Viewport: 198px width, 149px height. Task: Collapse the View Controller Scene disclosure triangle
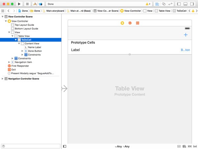coord(2,17)
